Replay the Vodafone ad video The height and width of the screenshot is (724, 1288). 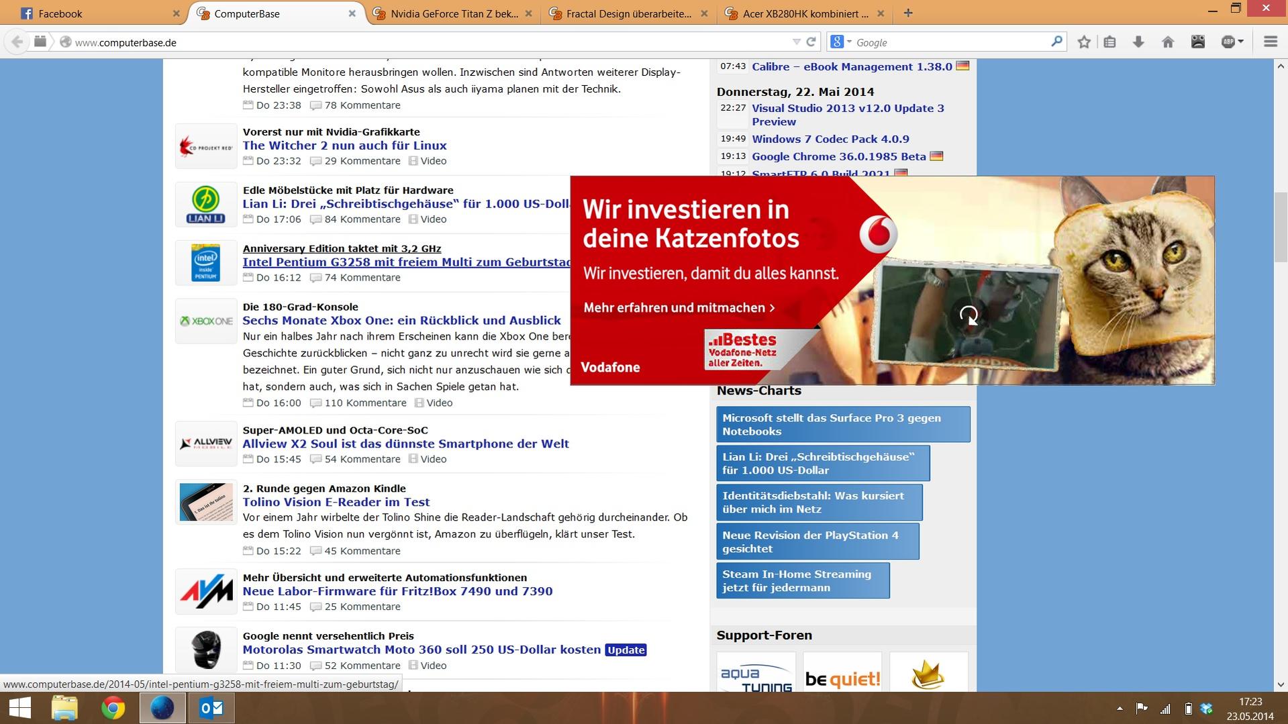968,314
